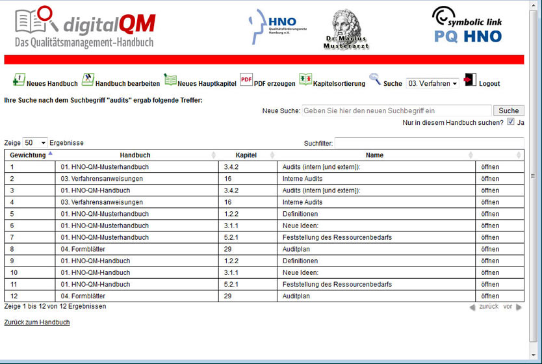
Task: Sort the Kapitel column
Action: coord(272,155)
